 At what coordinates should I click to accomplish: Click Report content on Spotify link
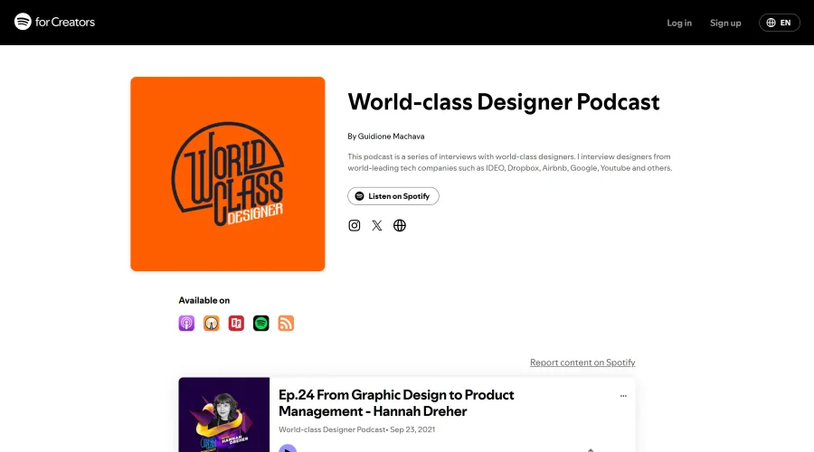click(x=582, y=363)
